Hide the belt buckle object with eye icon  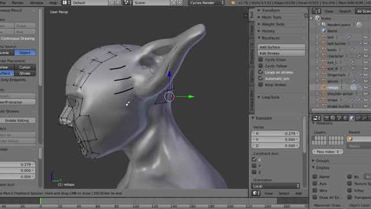point(366,44)
